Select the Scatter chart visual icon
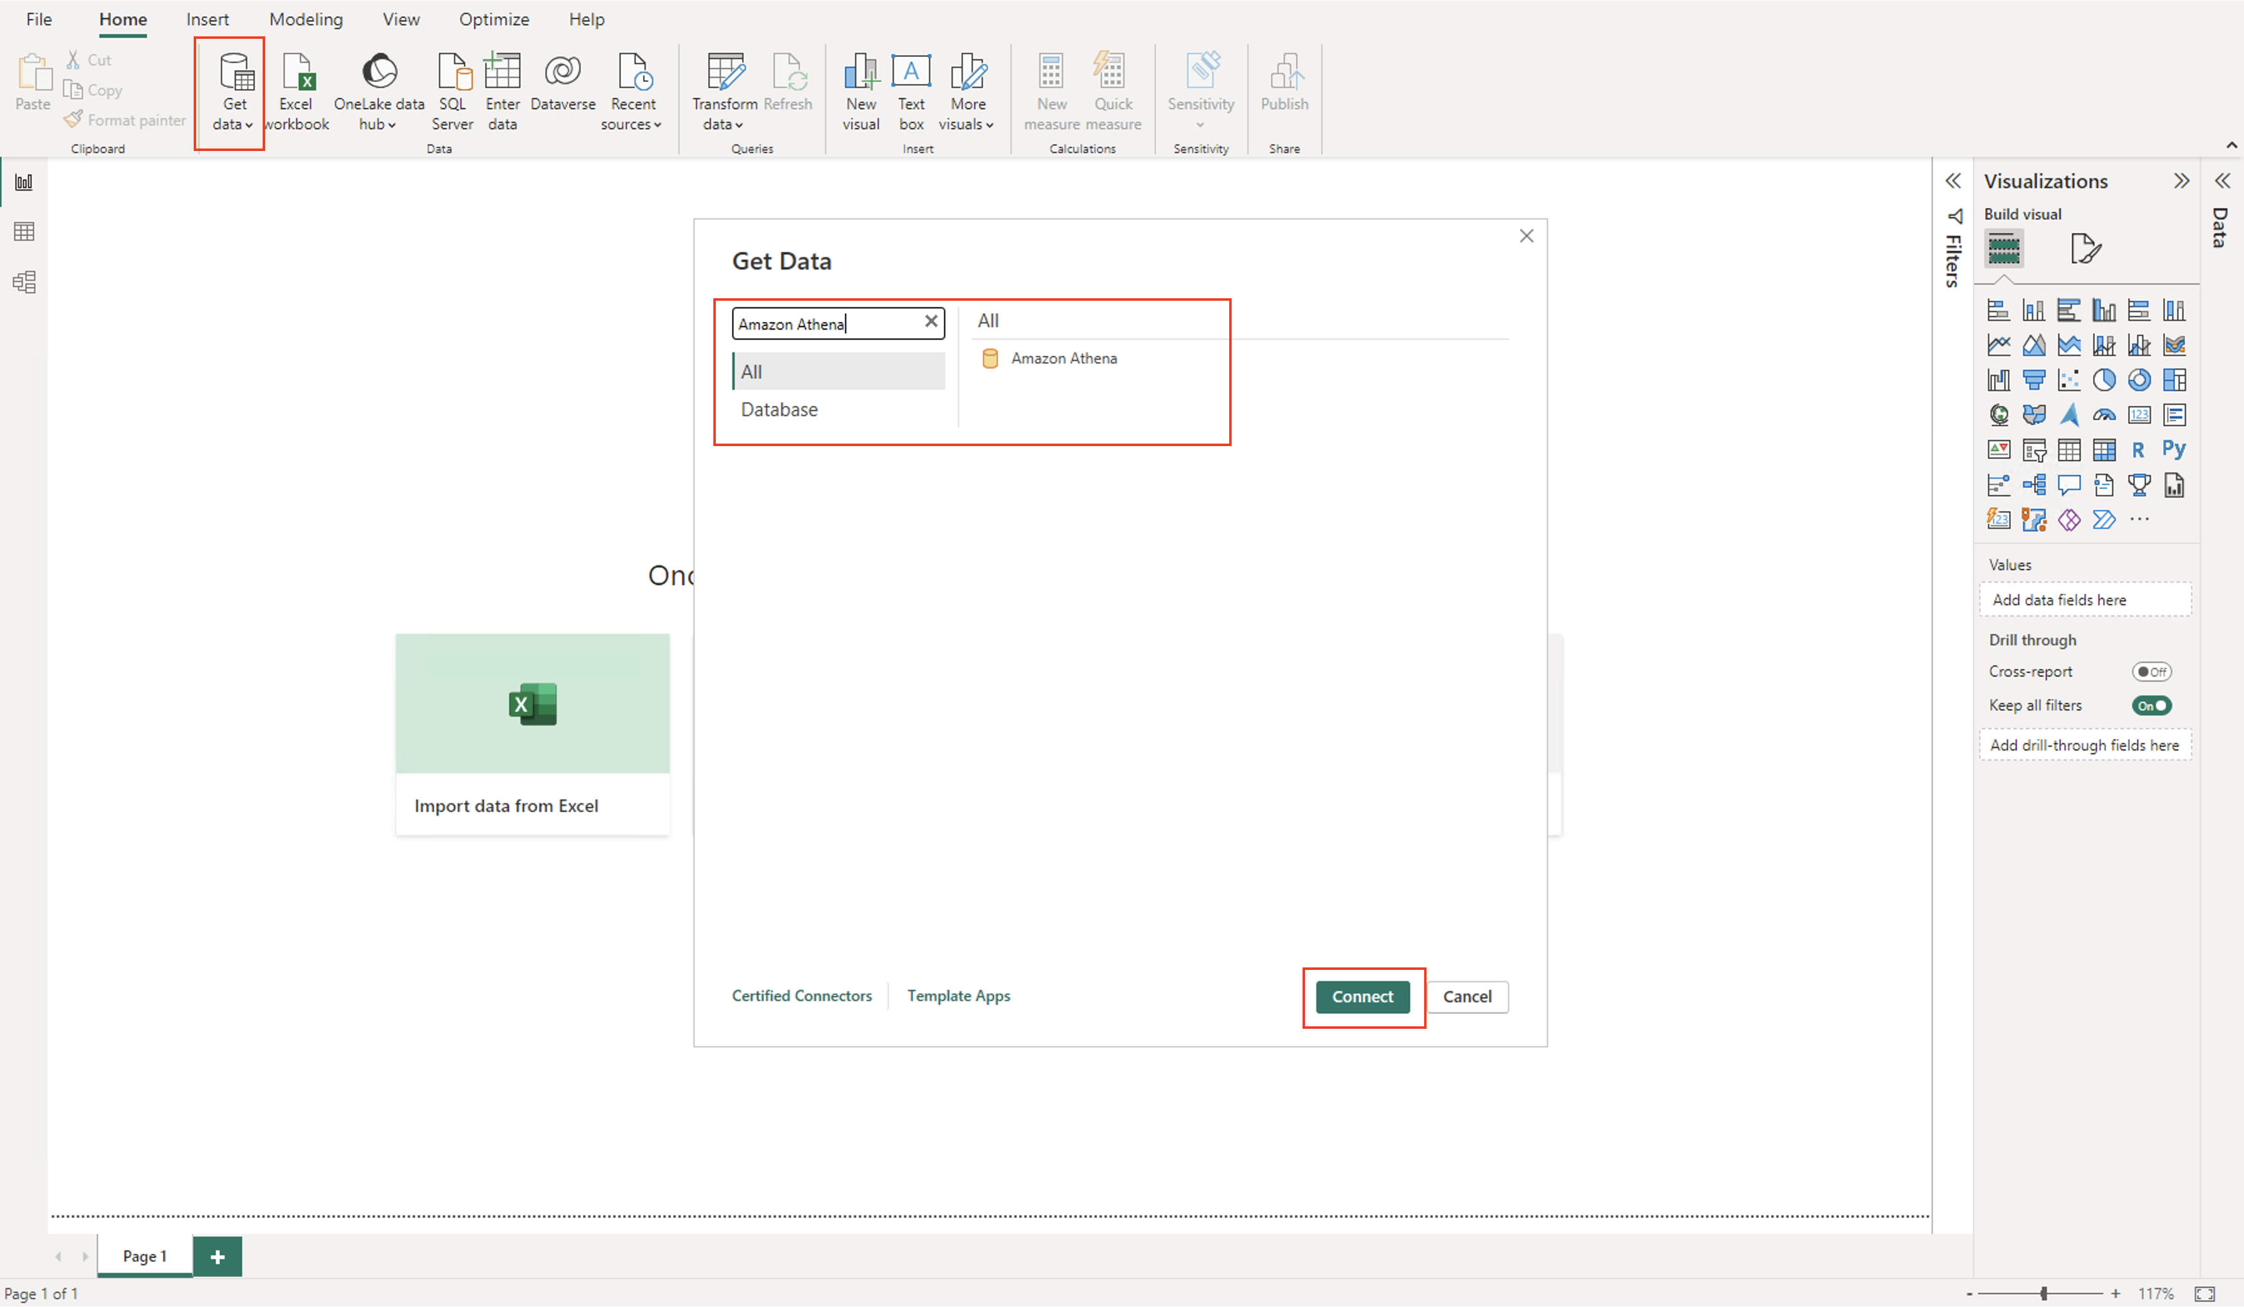The height and width of the screenshot is (1307, 2244). 2068,380
